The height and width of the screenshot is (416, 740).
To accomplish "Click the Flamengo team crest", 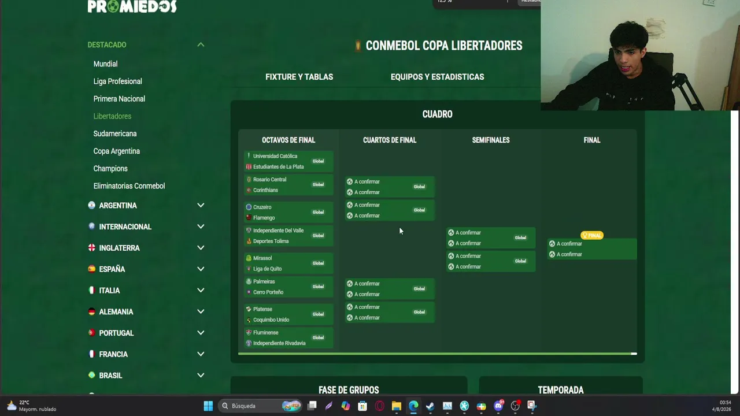I will click(x=249, y=218).
